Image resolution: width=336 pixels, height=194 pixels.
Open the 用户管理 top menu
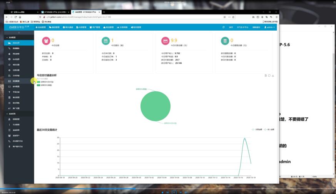(x=95, y=27)
